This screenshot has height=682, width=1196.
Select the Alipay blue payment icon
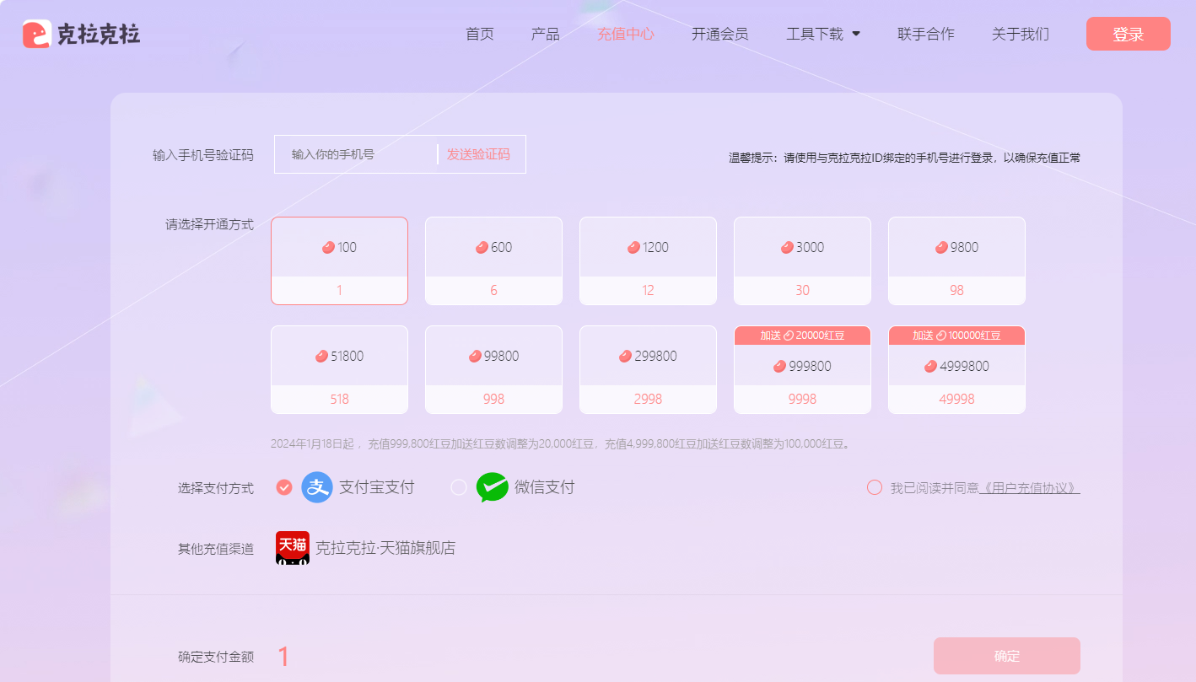click(316, 487)
